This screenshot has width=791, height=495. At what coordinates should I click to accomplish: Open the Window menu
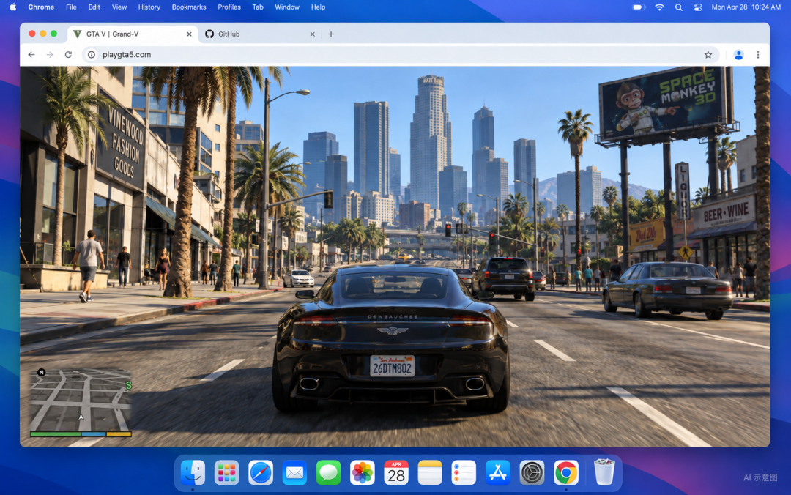(x=287, y=7)
